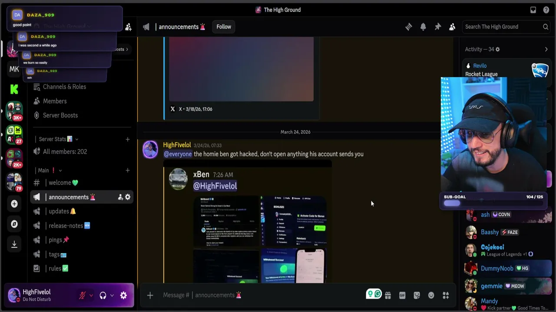
Task: Click HighFivelol username on the message
Action: (x=177, y=145)
